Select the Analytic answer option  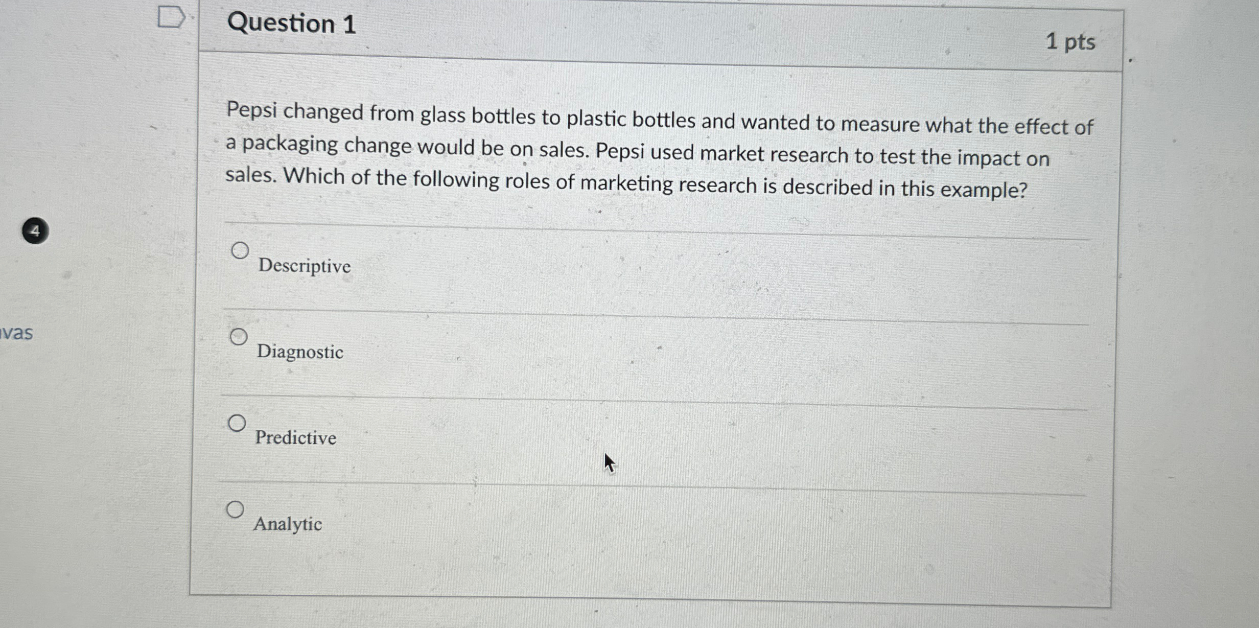tap(236, 509)
